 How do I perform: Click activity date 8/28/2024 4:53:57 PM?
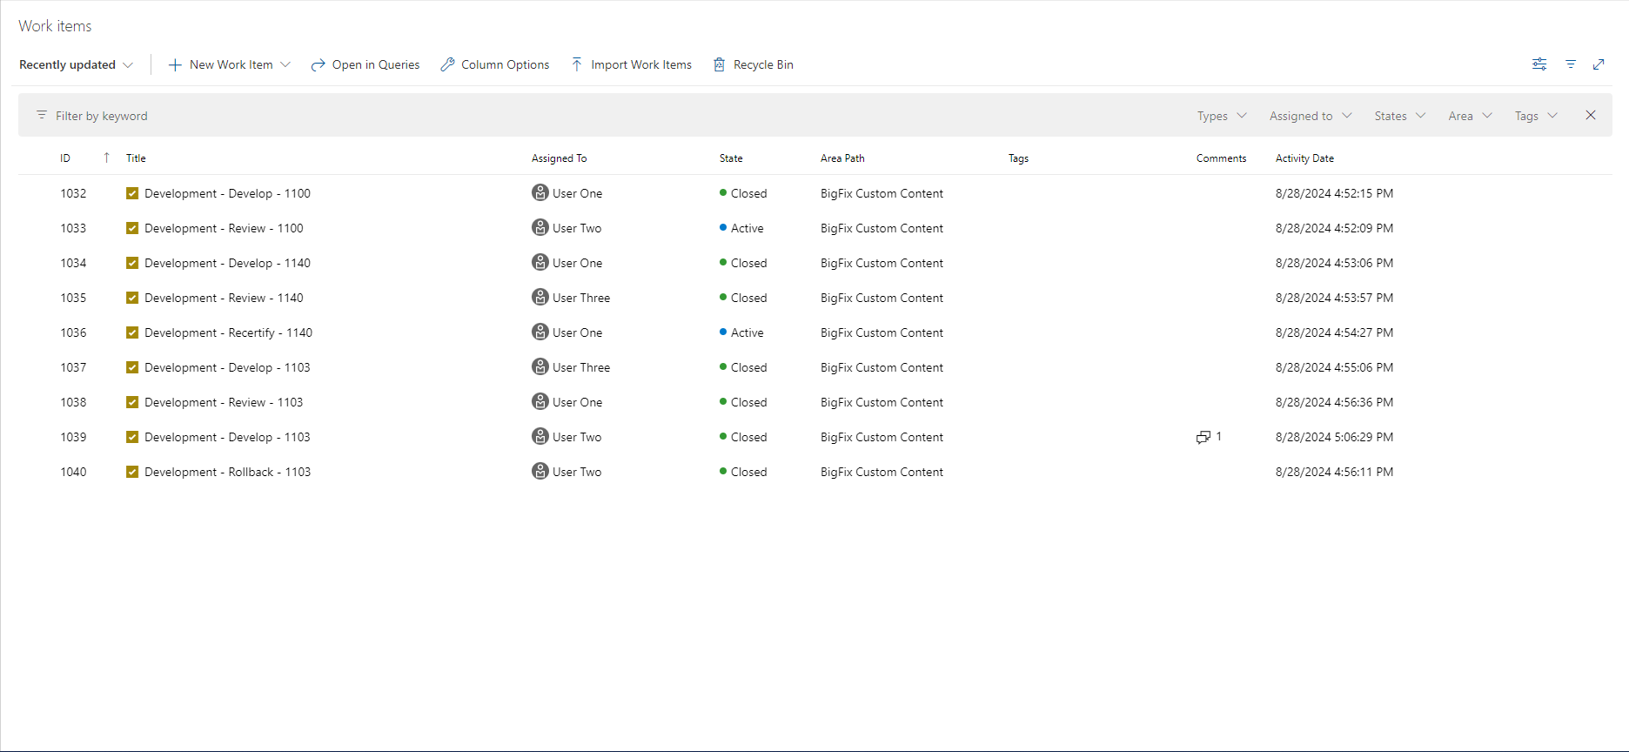point(1334,298)
